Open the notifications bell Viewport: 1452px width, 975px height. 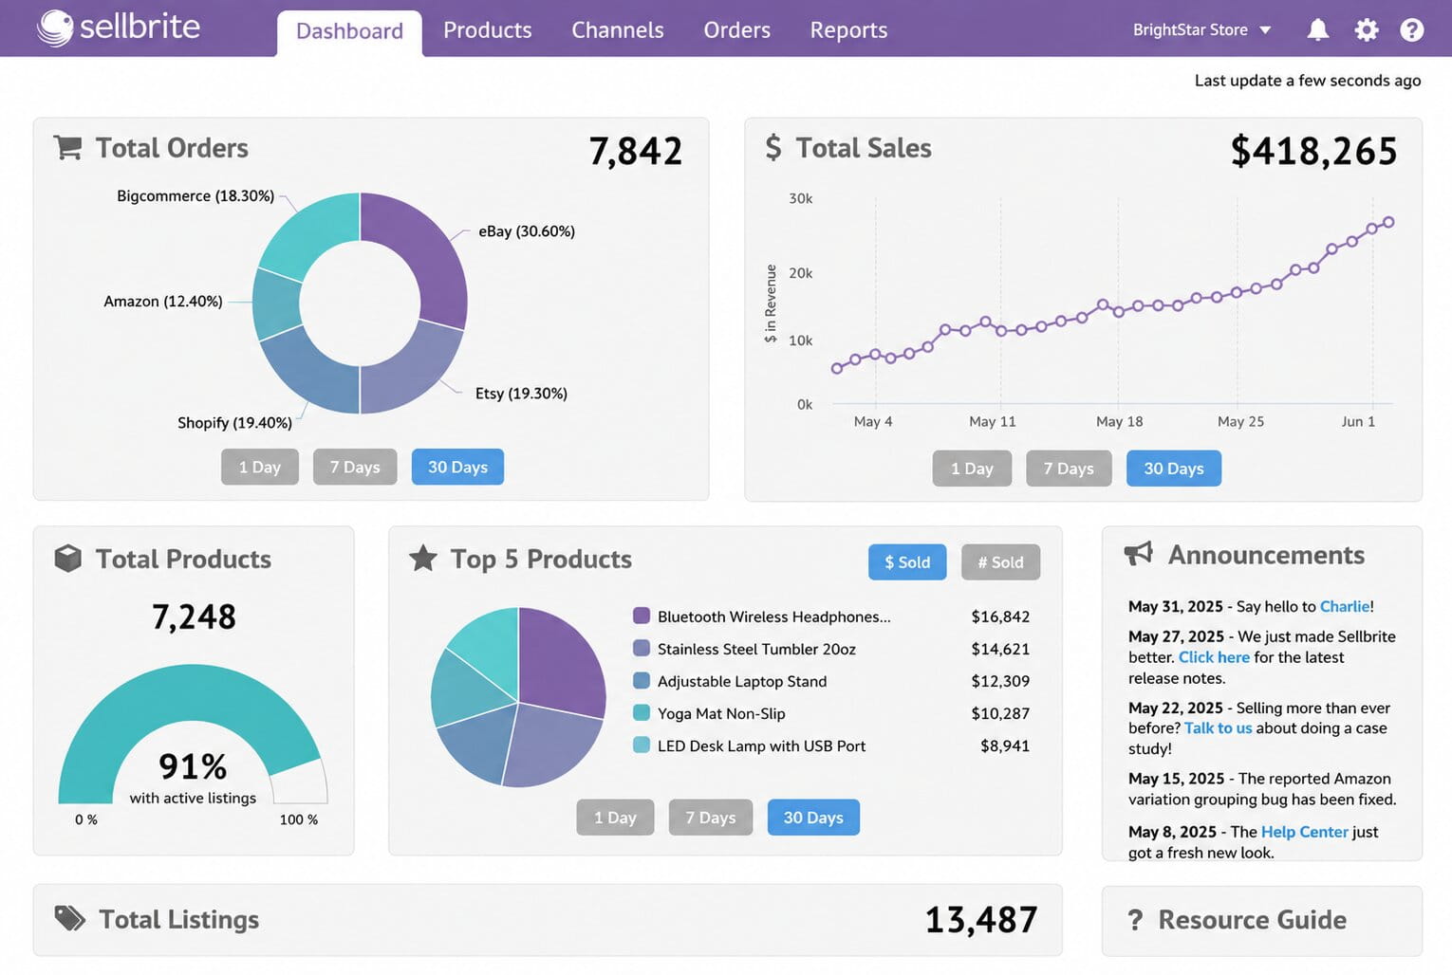point(1317,30)
